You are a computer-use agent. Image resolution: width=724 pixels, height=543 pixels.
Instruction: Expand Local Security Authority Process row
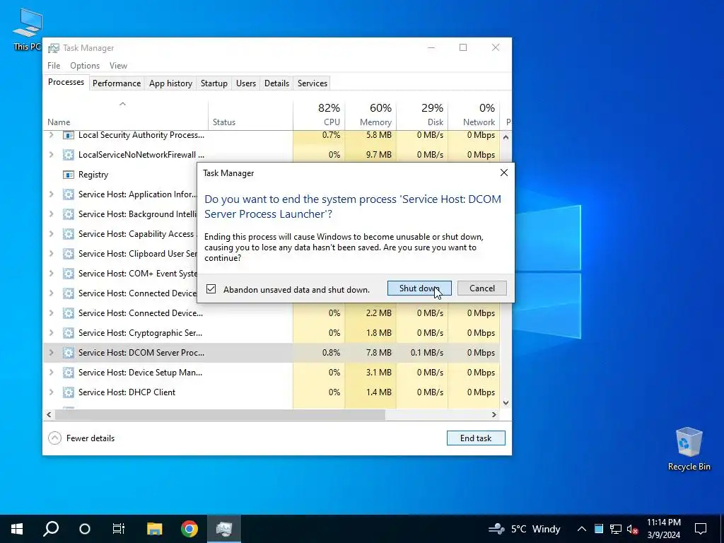[51, 135]
